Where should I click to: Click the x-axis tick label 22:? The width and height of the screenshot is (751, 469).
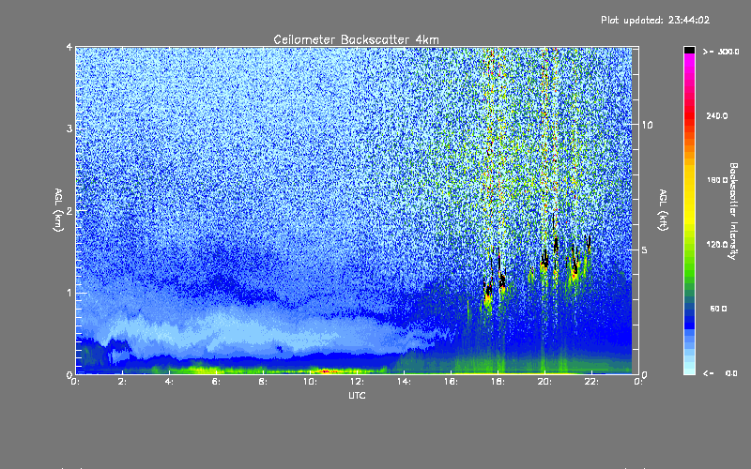click(591, 382)
